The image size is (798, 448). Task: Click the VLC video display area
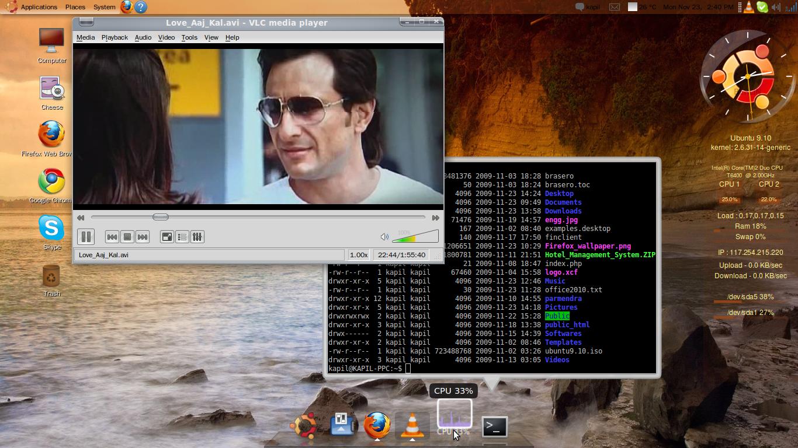click(x=258, y=127)
